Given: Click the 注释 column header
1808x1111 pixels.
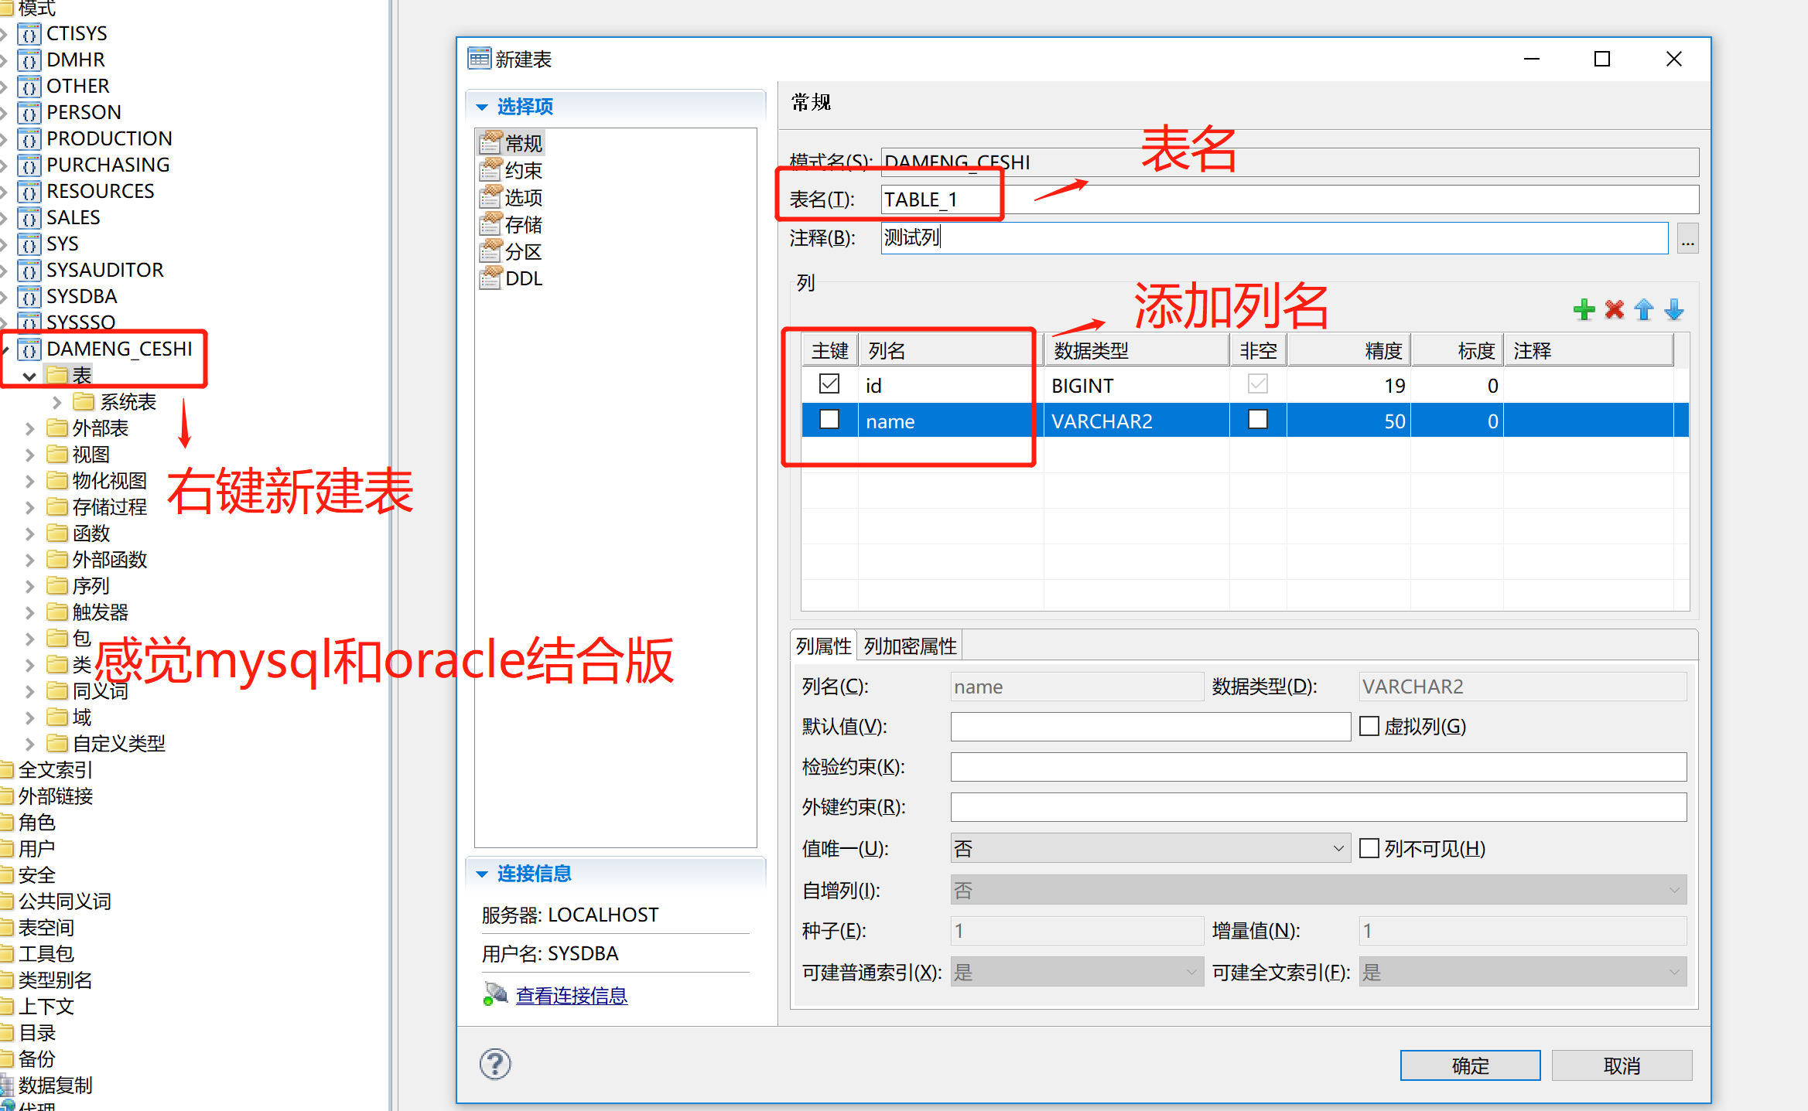Looking at the screenshot, I should click(1588, 350).
